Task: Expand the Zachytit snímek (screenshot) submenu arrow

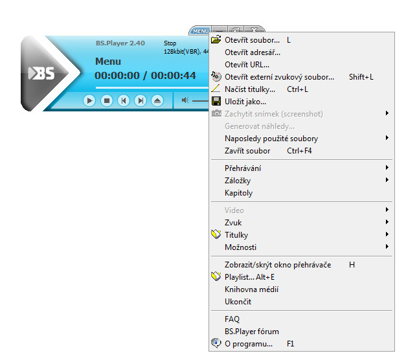Action: [387, 113]
